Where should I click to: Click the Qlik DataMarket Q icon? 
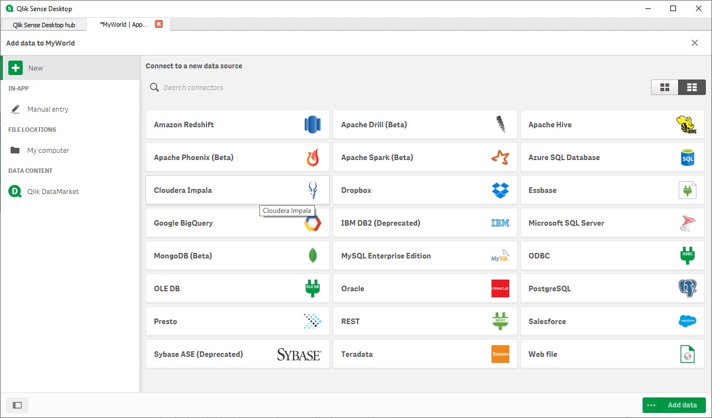click(x=15, y=192)
